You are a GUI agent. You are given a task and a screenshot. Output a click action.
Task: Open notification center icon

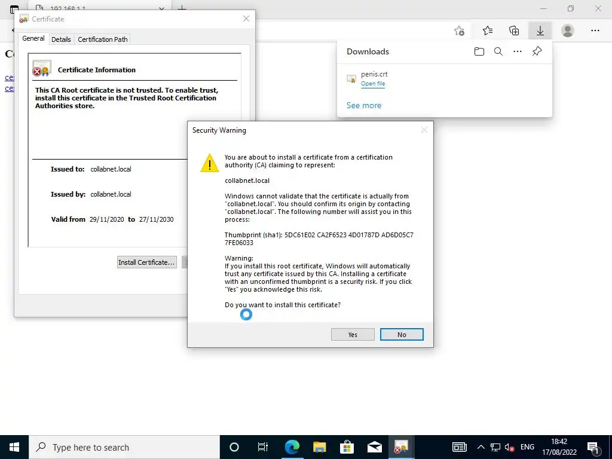pos(593,447)
